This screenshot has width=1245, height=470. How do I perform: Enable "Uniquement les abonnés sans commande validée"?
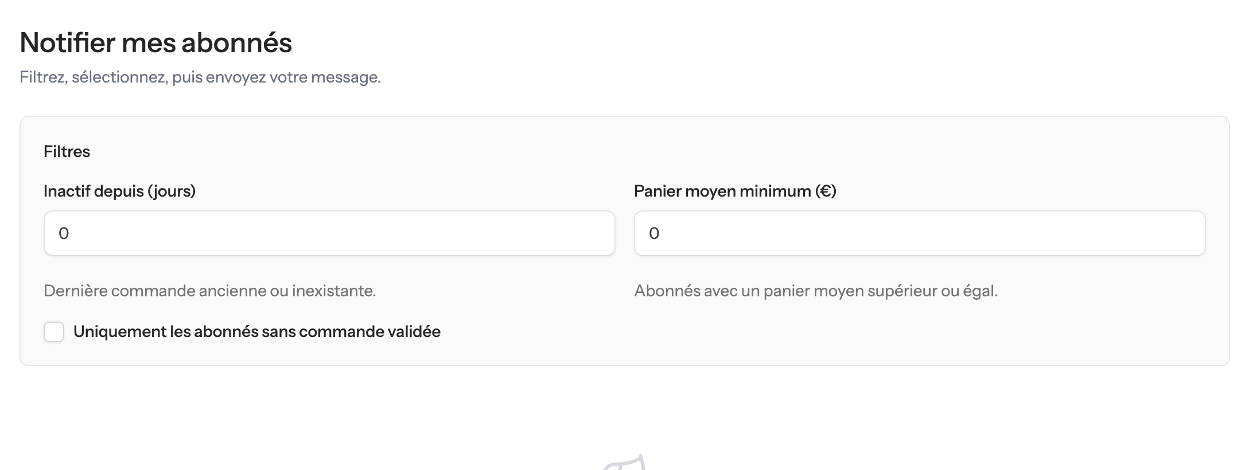pos(54,332)
